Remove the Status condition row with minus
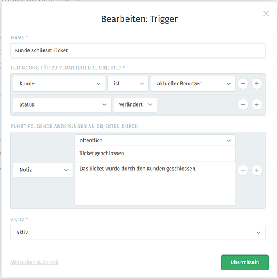The height and width of the screenshot is (279, 278). [x=243, y=104]
